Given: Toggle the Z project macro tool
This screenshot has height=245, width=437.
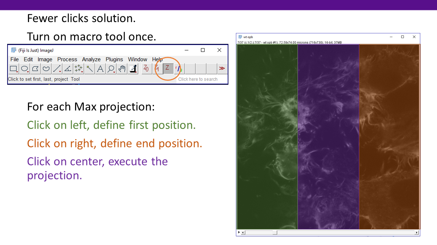Looking at the screenshot, I should click(168, 69).
